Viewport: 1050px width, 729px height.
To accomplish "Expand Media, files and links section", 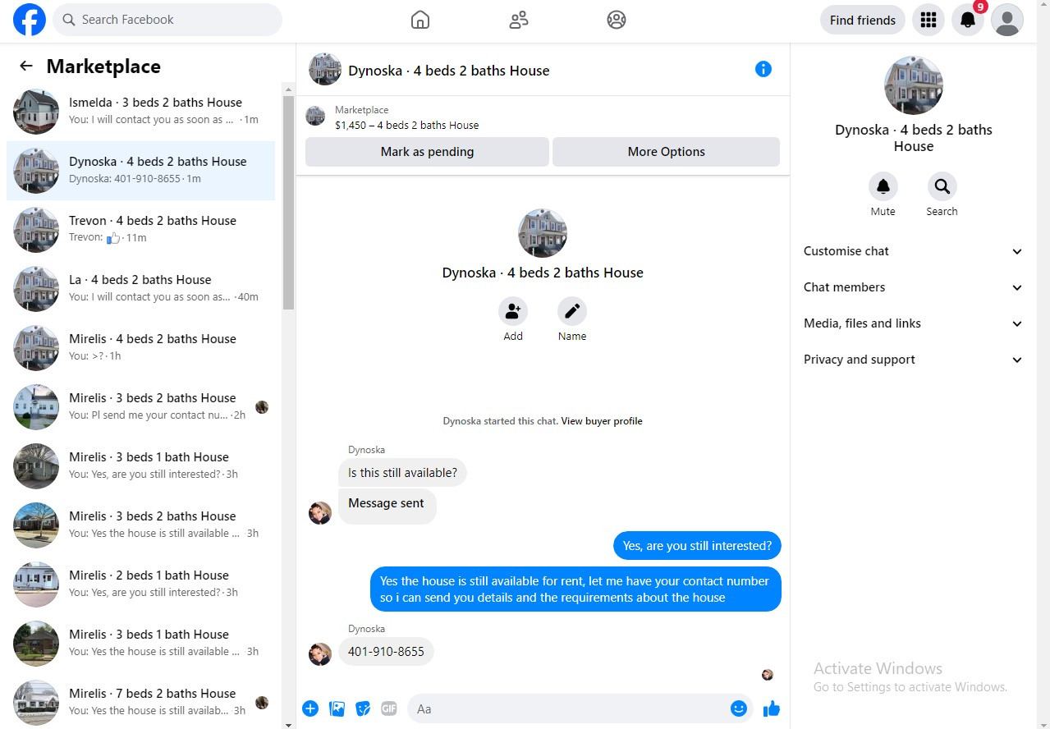I will pos(913,323).
